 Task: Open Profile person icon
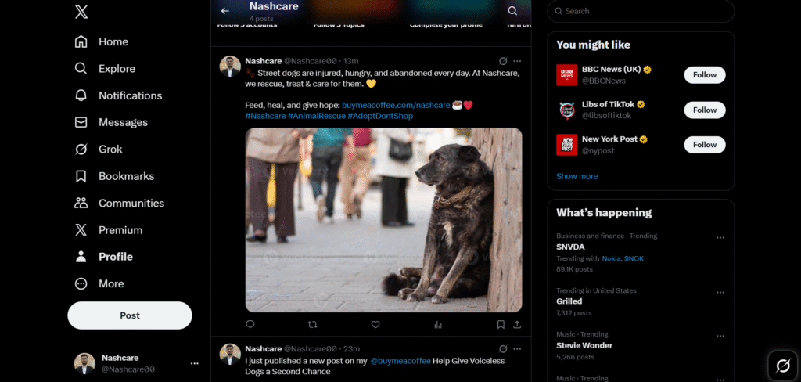pos(81,257)
